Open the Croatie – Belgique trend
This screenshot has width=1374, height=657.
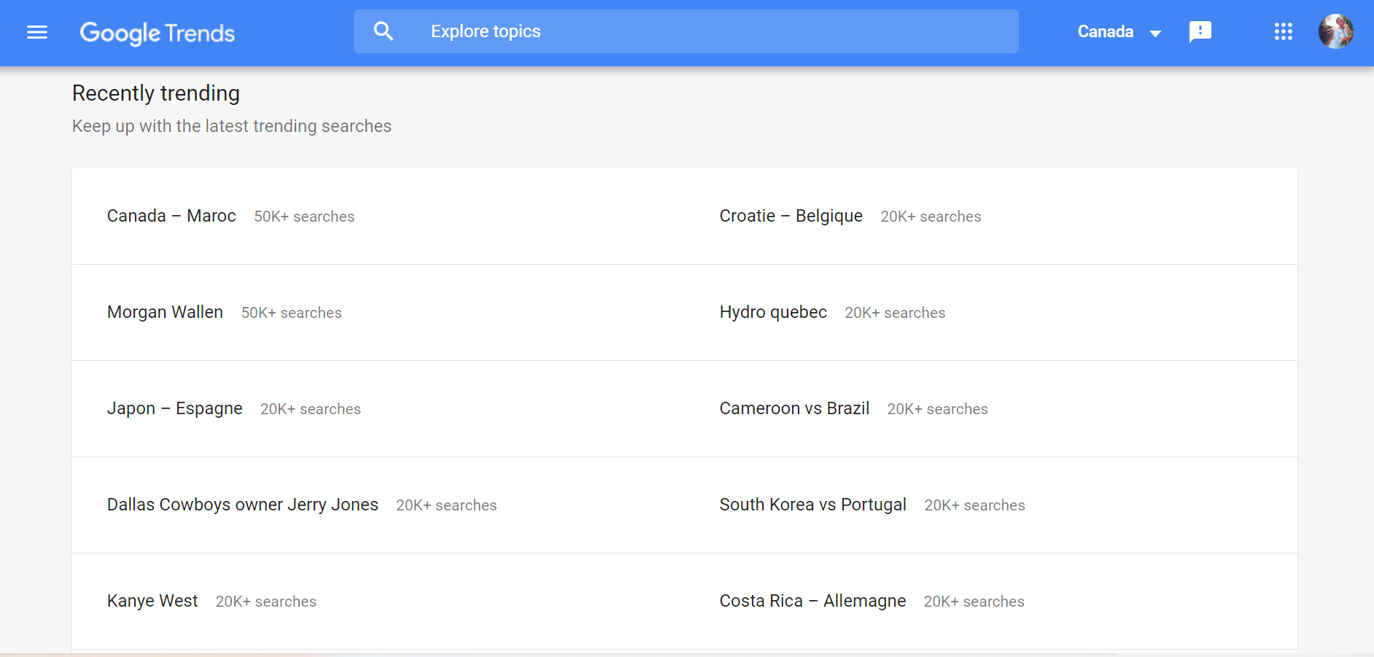pos(791,216)
